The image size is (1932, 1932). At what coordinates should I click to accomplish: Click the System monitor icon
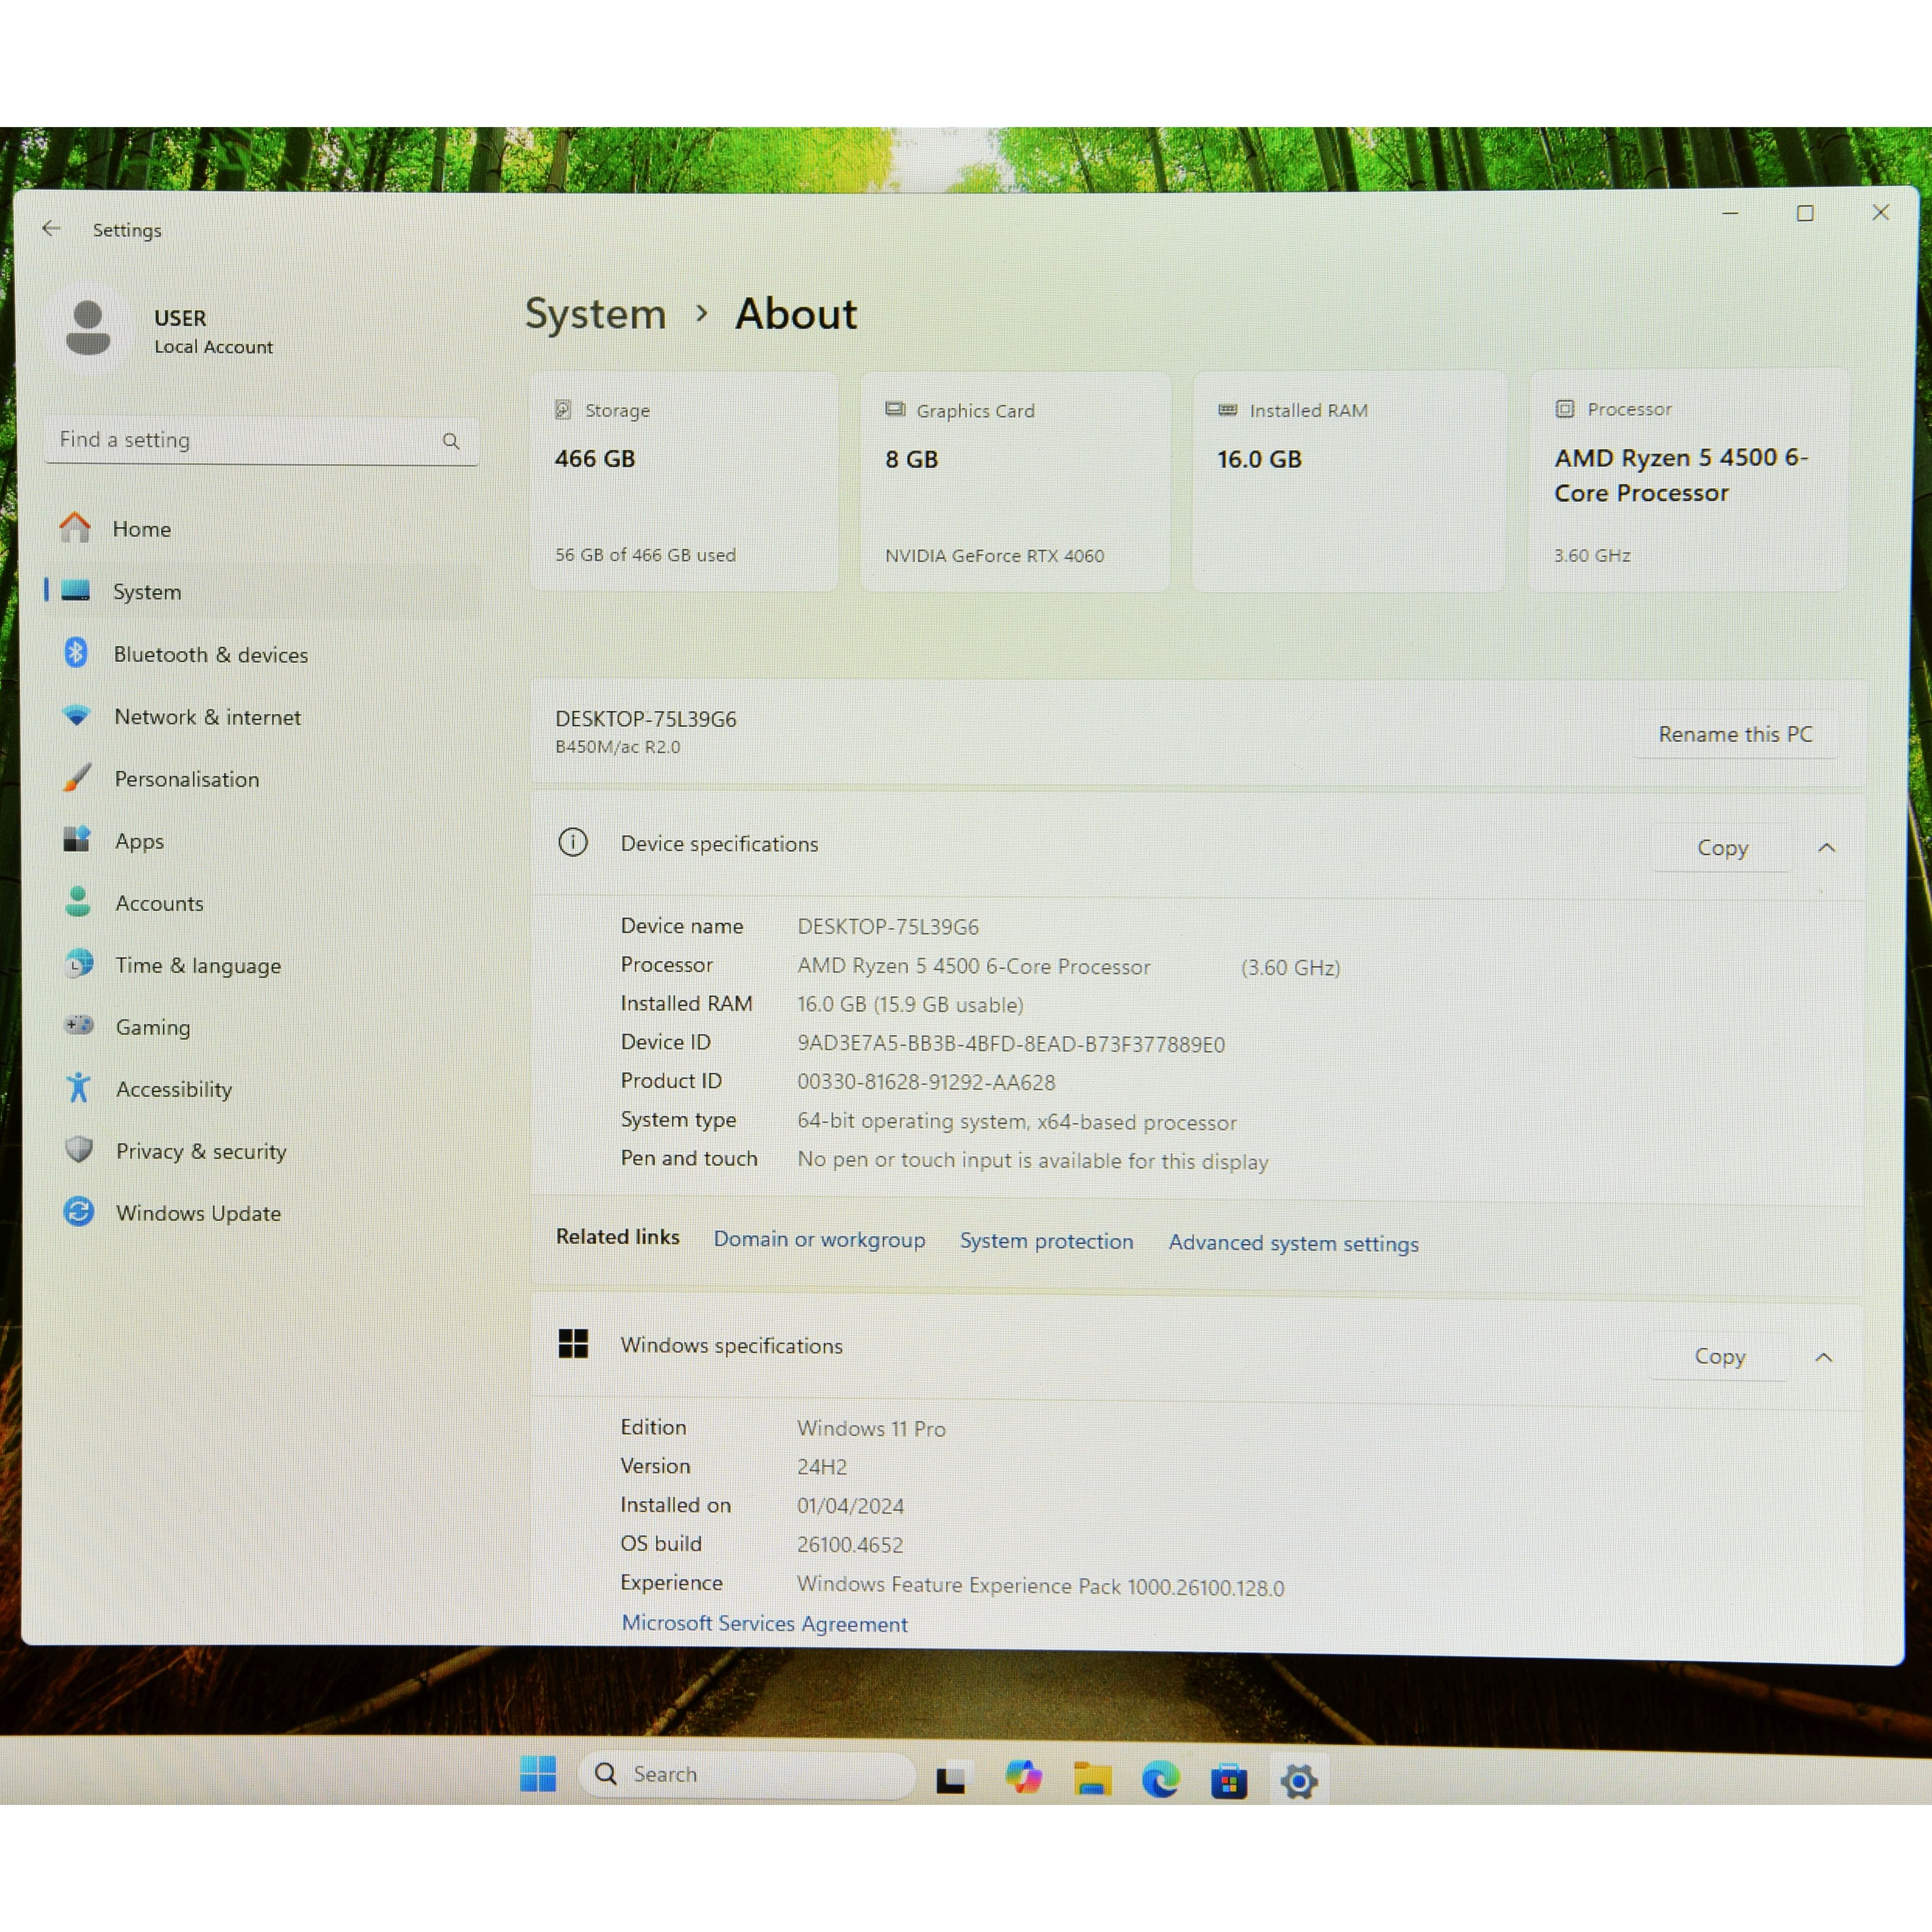[x=76, y=590]
